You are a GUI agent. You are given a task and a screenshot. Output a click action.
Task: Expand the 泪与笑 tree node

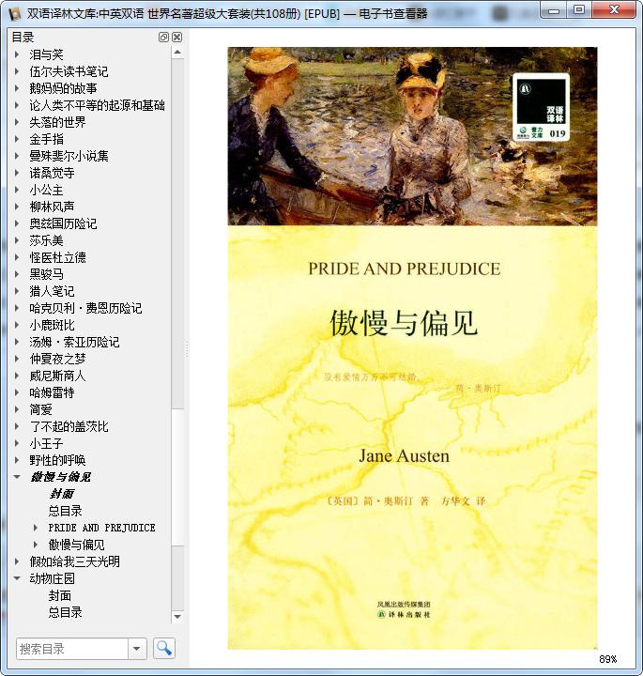coord(17,54)
